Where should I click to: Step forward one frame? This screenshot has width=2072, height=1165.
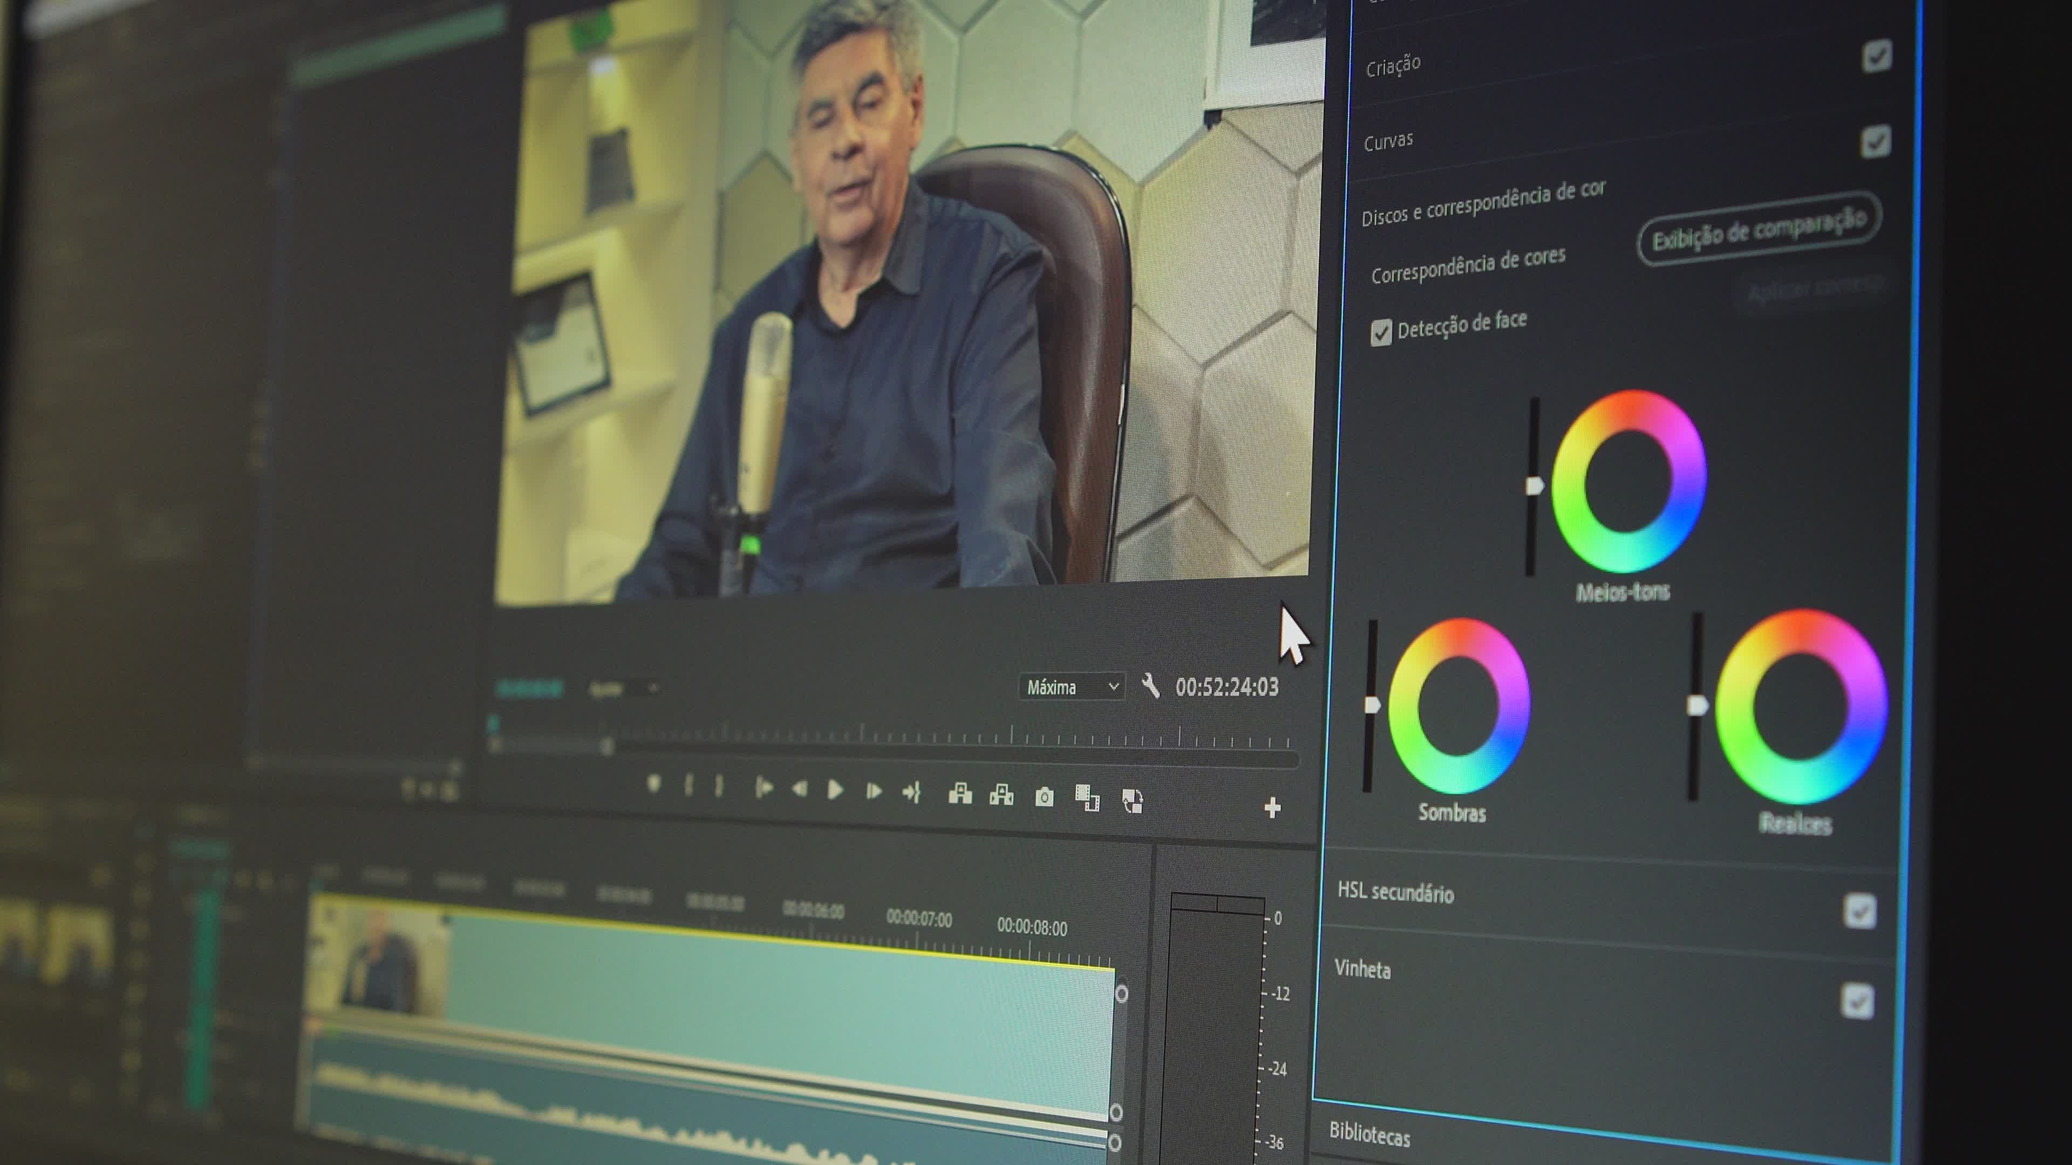click(874, 792)
